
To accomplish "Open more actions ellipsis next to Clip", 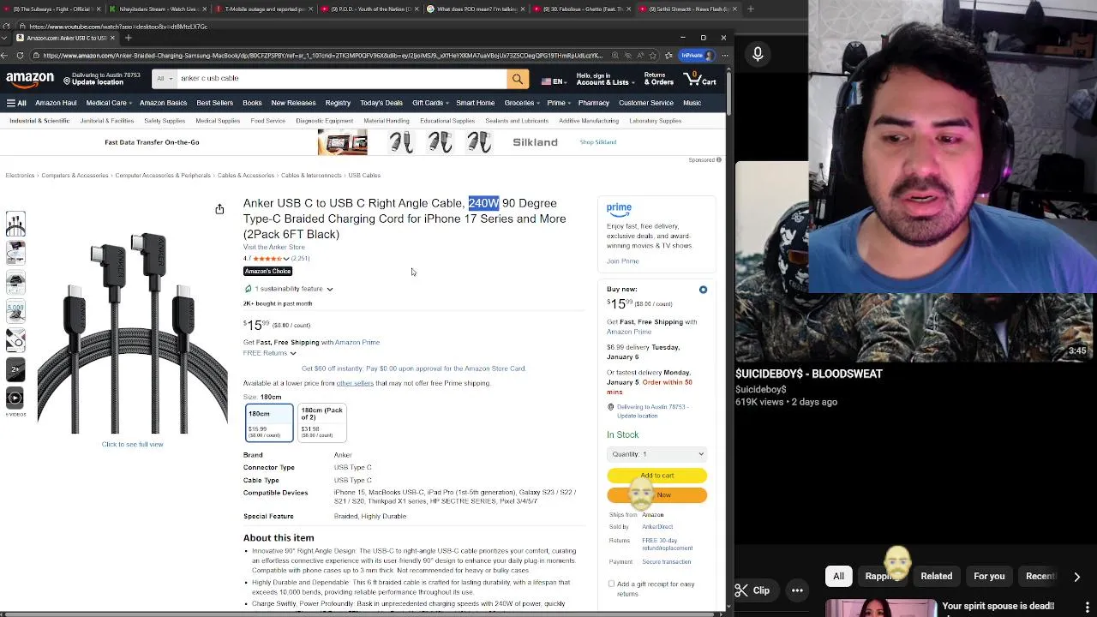I will tap(797, 590).
